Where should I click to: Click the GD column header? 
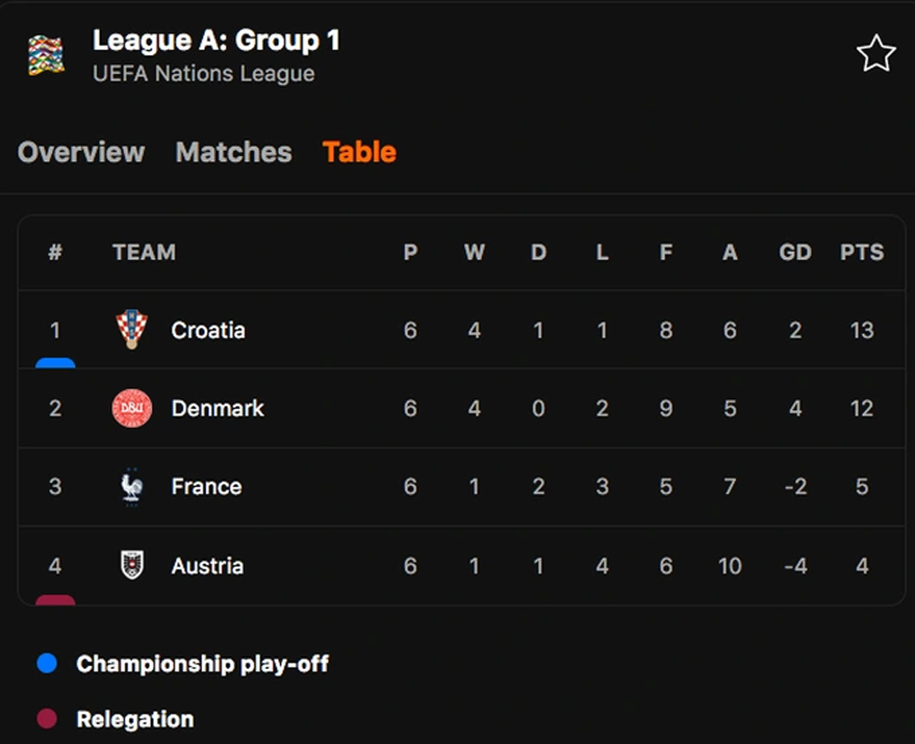click(795, 252)
